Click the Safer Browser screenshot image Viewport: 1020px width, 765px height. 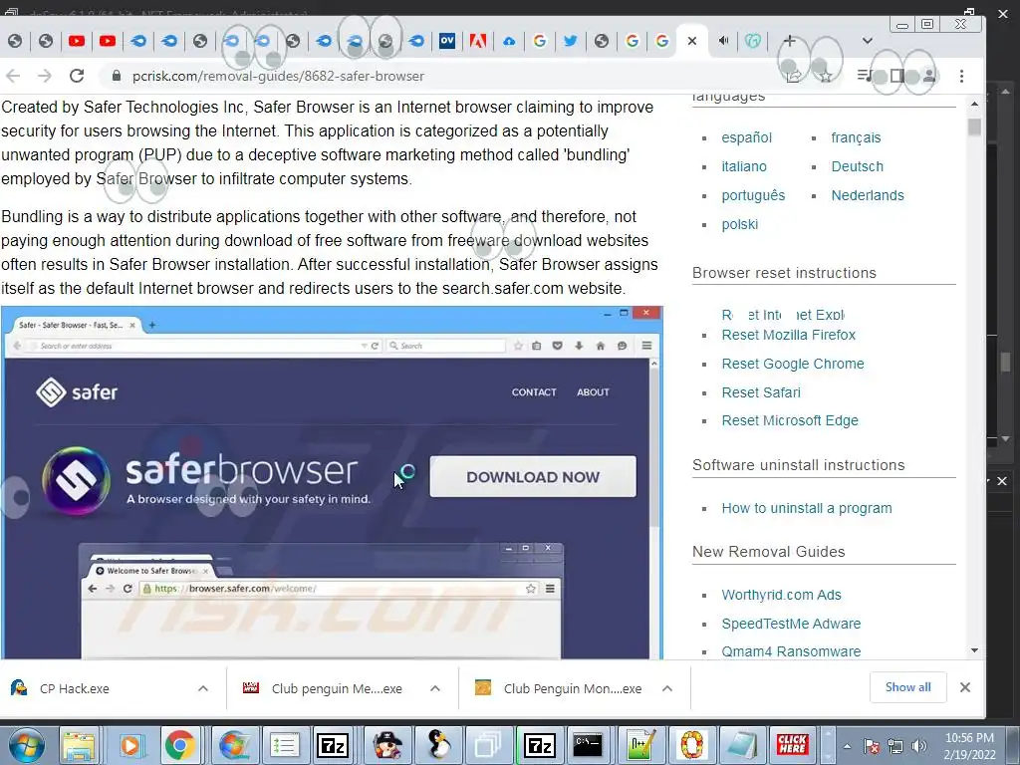332,483
